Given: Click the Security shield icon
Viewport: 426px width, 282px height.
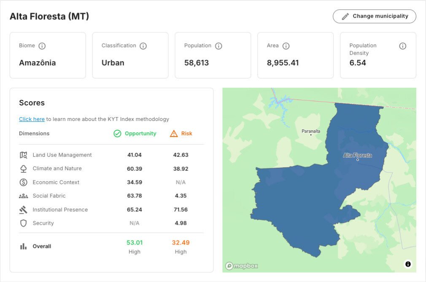Looking at the screenshot, I should [x=24, y=223].
